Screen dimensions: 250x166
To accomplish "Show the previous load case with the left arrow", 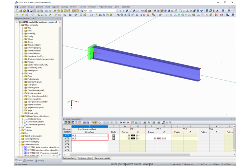I will click(120, 11).
